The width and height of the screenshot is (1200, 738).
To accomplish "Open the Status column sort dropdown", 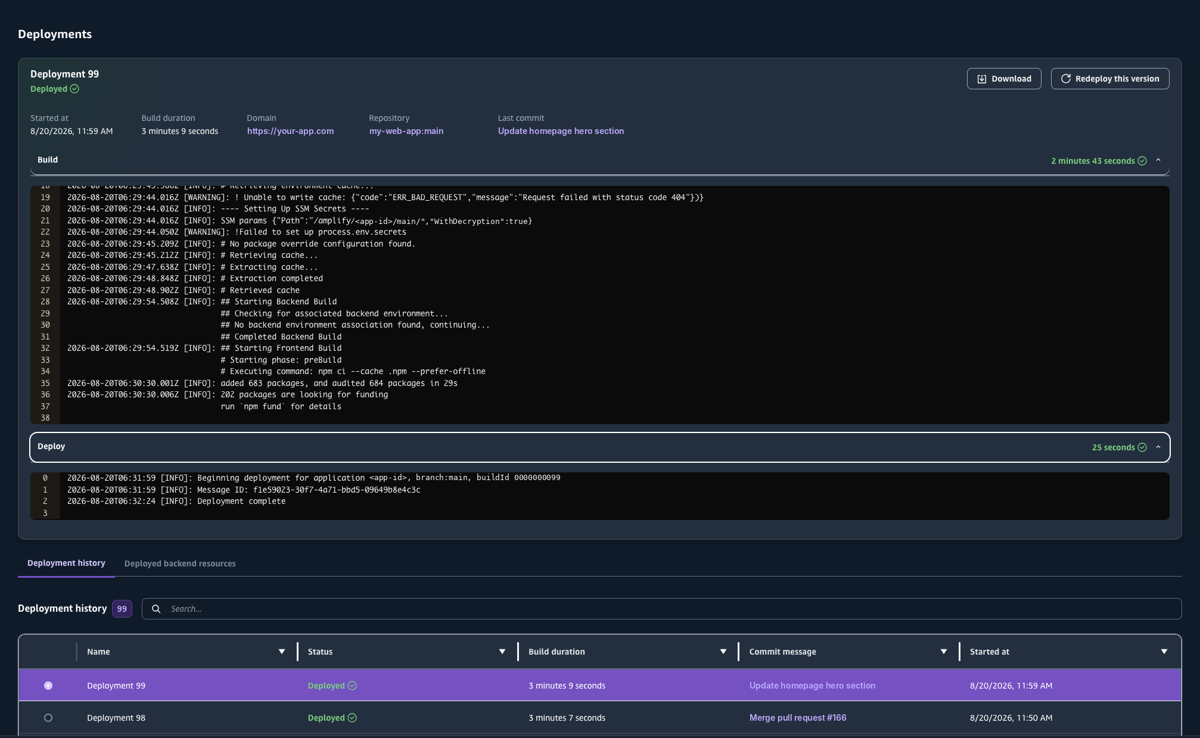I will tap(502, 652).
